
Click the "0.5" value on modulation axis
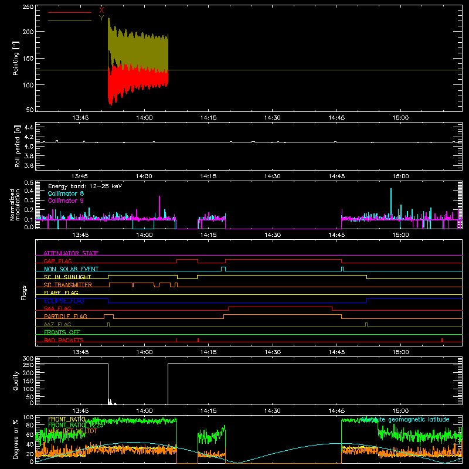point(29,182)
